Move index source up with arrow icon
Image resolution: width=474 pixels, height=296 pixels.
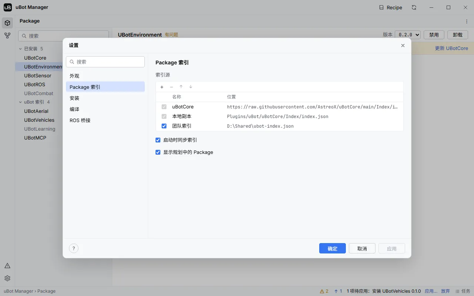click(181, 87)
